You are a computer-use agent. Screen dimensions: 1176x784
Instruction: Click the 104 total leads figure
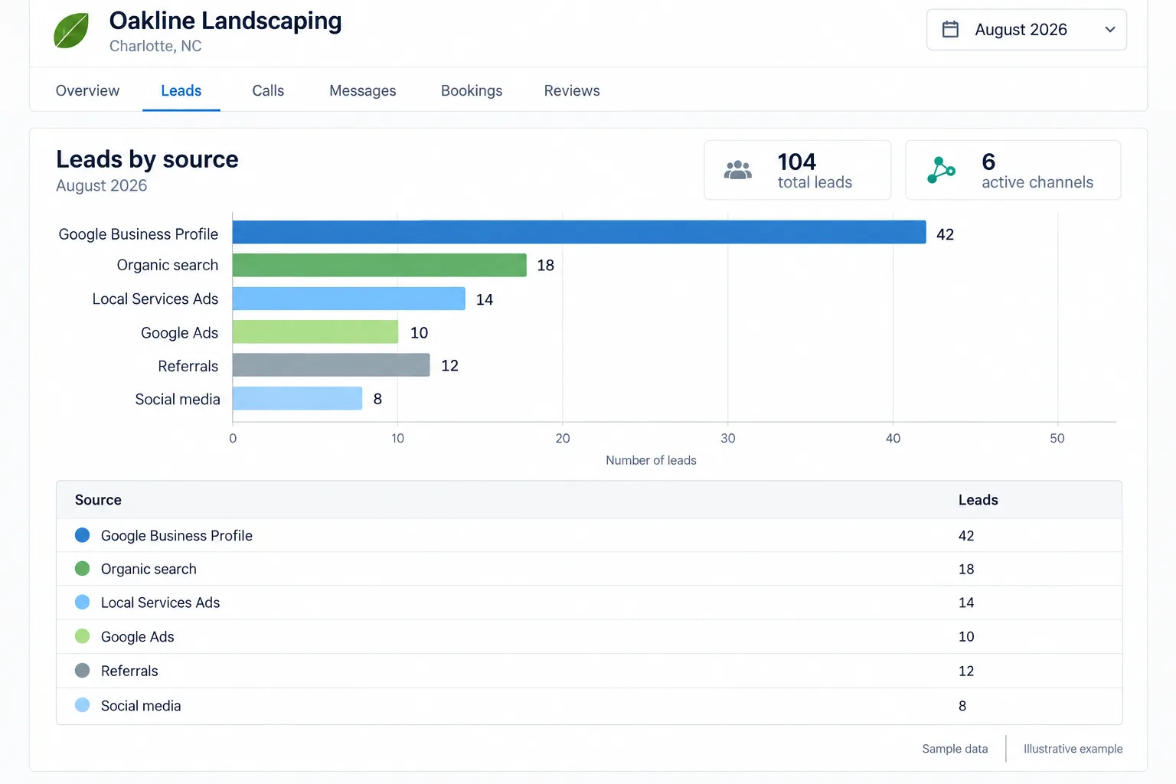797,162
